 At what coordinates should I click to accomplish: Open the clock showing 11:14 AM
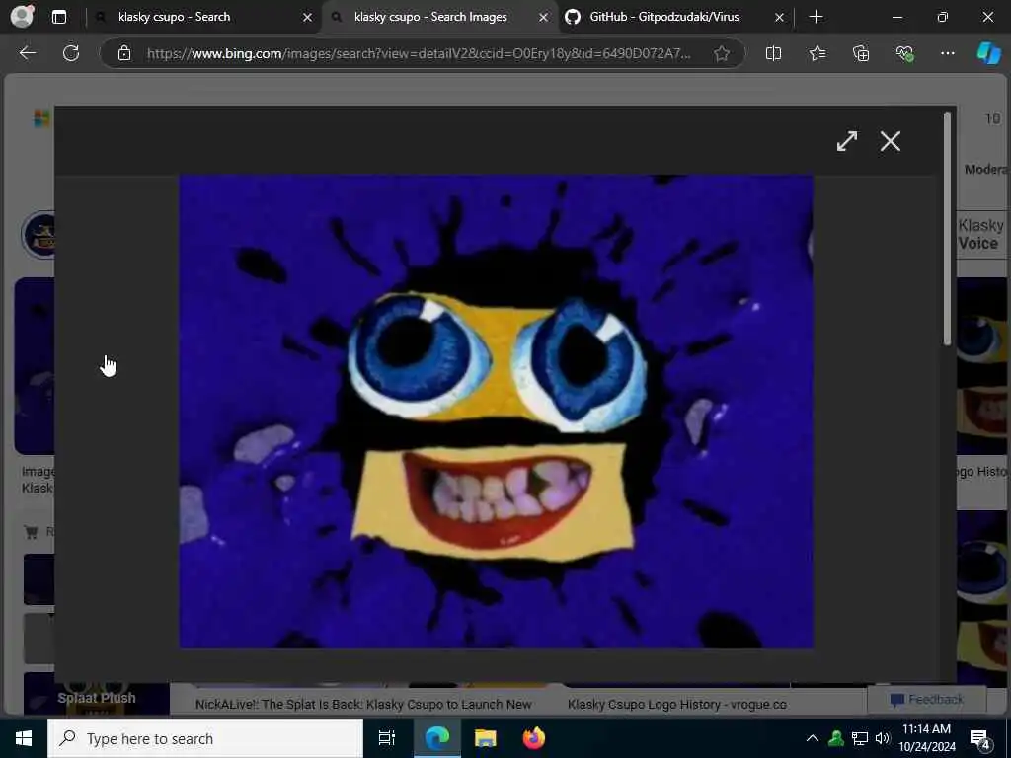(926, 738)
